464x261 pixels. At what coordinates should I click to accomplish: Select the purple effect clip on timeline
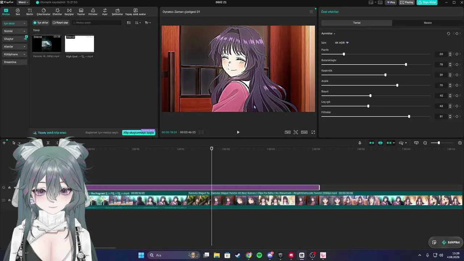[202, 188]
